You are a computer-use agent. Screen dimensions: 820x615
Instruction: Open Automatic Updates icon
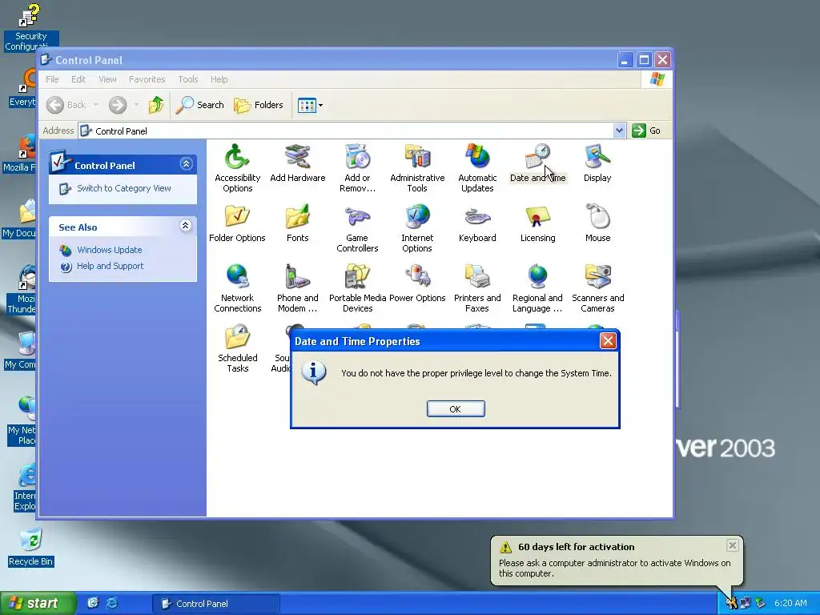(x=477, y=168)
